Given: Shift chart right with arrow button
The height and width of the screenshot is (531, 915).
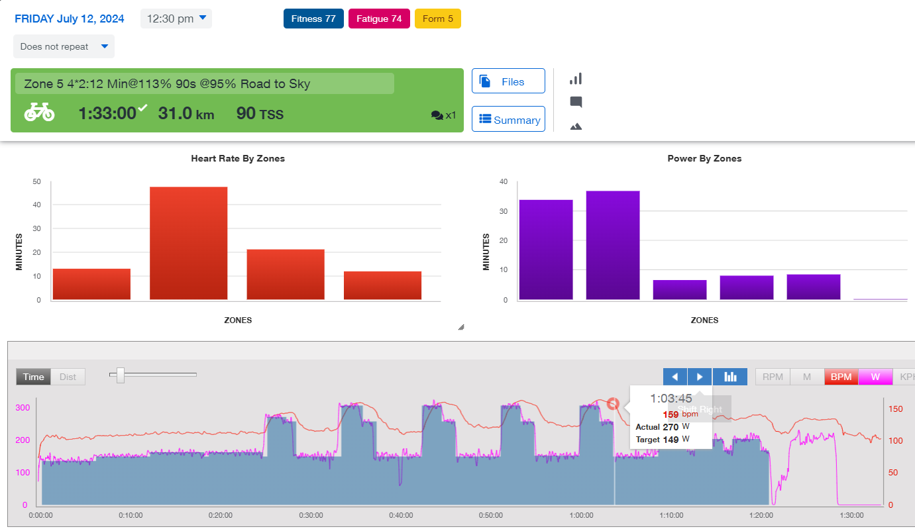Looking at the screenshot, I should [x=700, y=377].
